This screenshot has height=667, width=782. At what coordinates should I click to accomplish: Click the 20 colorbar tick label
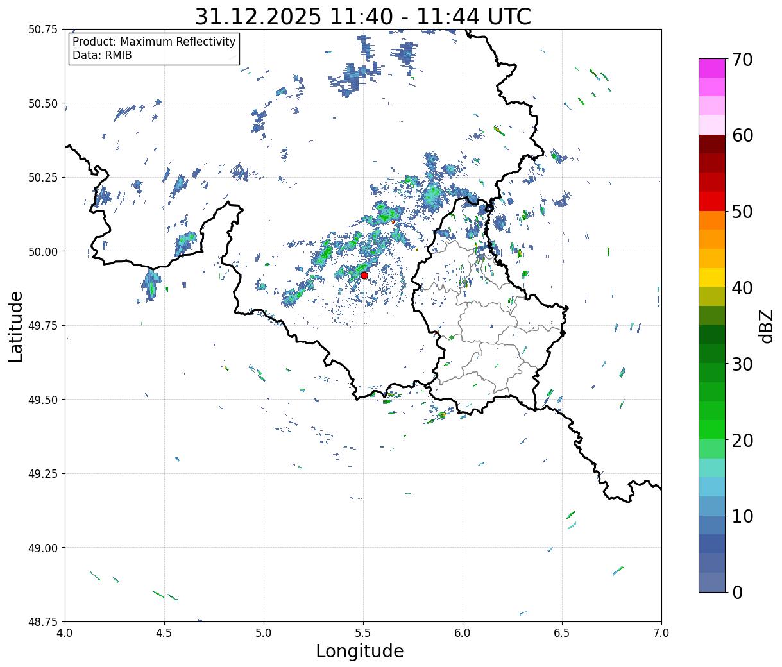click(742, 440)
